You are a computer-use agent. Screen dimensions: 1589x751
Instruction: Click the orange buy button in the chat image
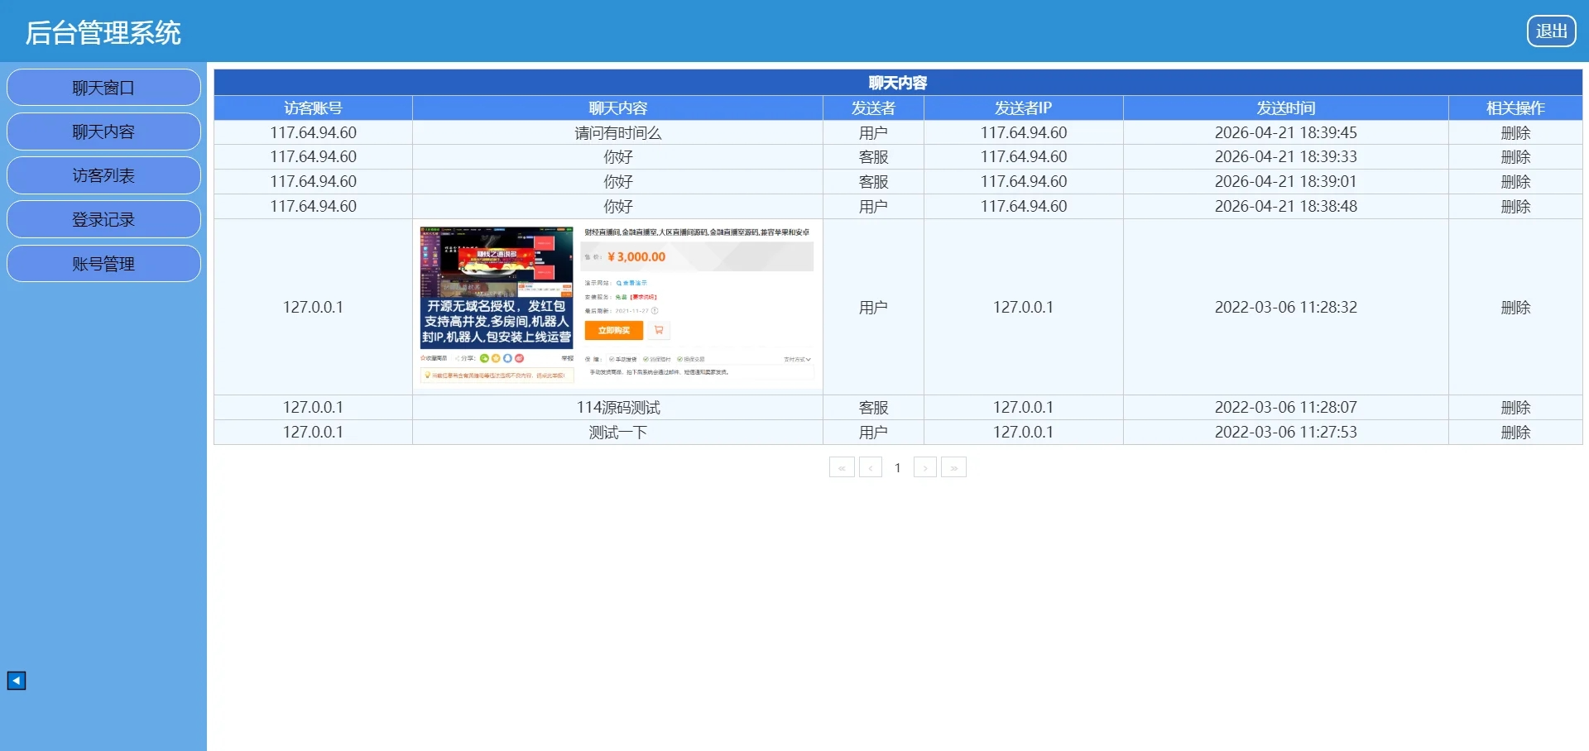click(x=613, y=331)
